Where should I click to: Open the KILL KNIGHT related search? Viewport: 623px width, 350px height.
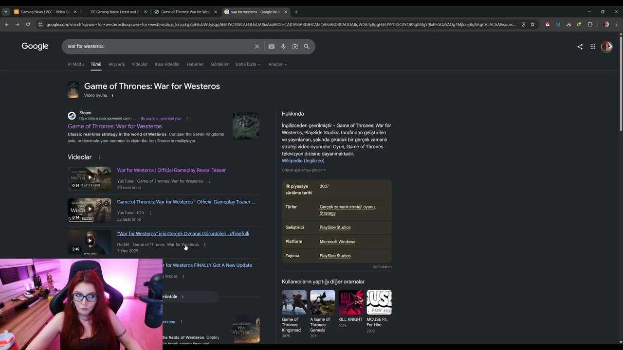tap(351, 309)
